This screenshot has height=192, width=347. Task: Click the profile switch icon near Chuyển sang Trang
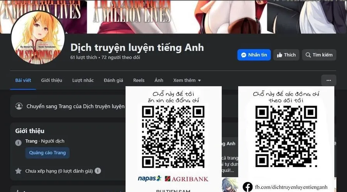pos(19,106)
